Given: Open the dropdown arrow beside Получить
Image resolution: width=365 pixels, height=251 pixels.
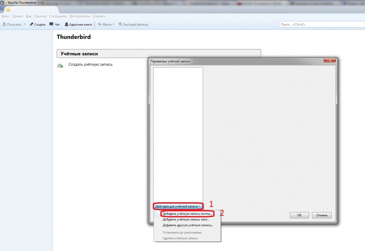Looking at the screenshot, I should 25,25.
